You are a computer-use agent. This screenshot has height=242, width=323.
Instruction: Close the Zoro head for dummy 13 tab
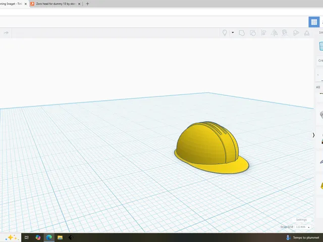click(79, 4)
